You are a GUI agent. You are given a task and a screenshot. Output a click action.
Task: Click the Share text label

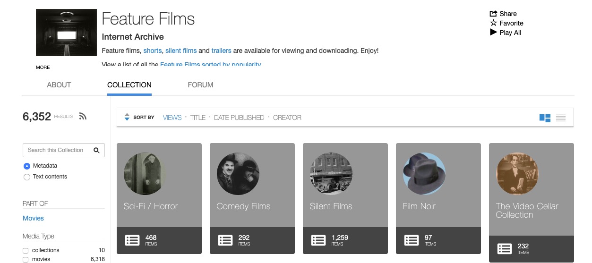pos(508,14)
